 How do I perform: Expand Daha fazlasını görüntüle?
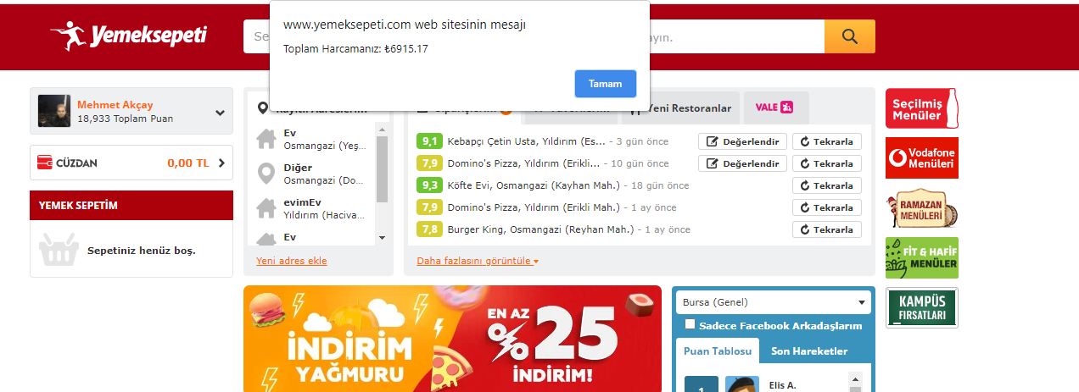point(478,261)
